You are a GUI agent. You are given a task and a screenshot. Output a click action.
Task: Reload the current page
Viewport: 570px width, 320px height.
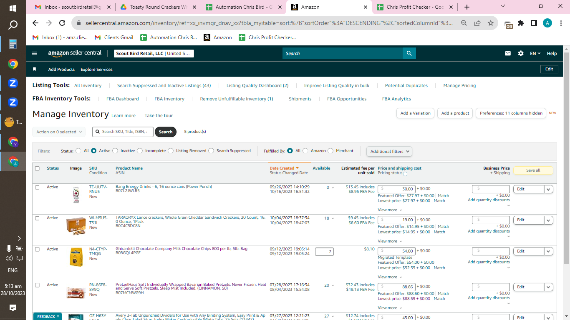click(62, 23)
